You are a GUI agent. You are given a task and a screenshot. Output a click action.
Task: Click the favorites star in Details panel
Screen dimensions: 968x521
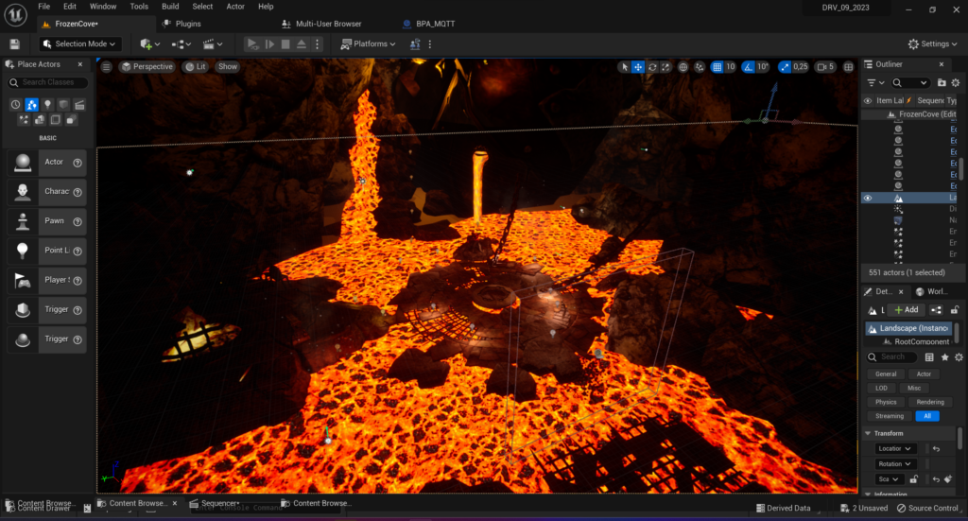(944, 357)
